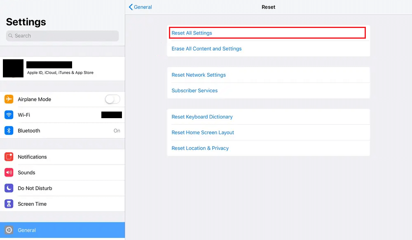
Task: Click the Do Not Disturb moon icon
Action: (9, 188)
